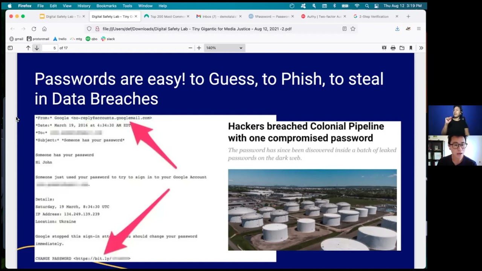The image size is (482, 271).
Task: Open the protonmail bookmark
Action: click(38, 39)
